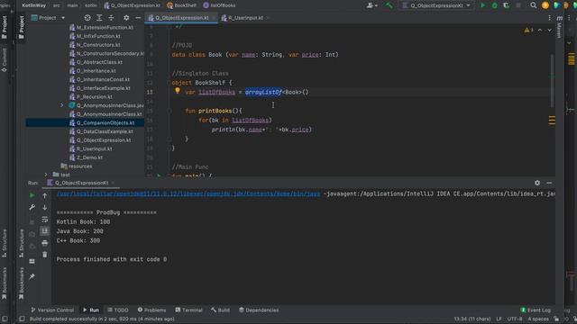
Task: Toggle pin tab in Run panel
Action: point(32,276)
